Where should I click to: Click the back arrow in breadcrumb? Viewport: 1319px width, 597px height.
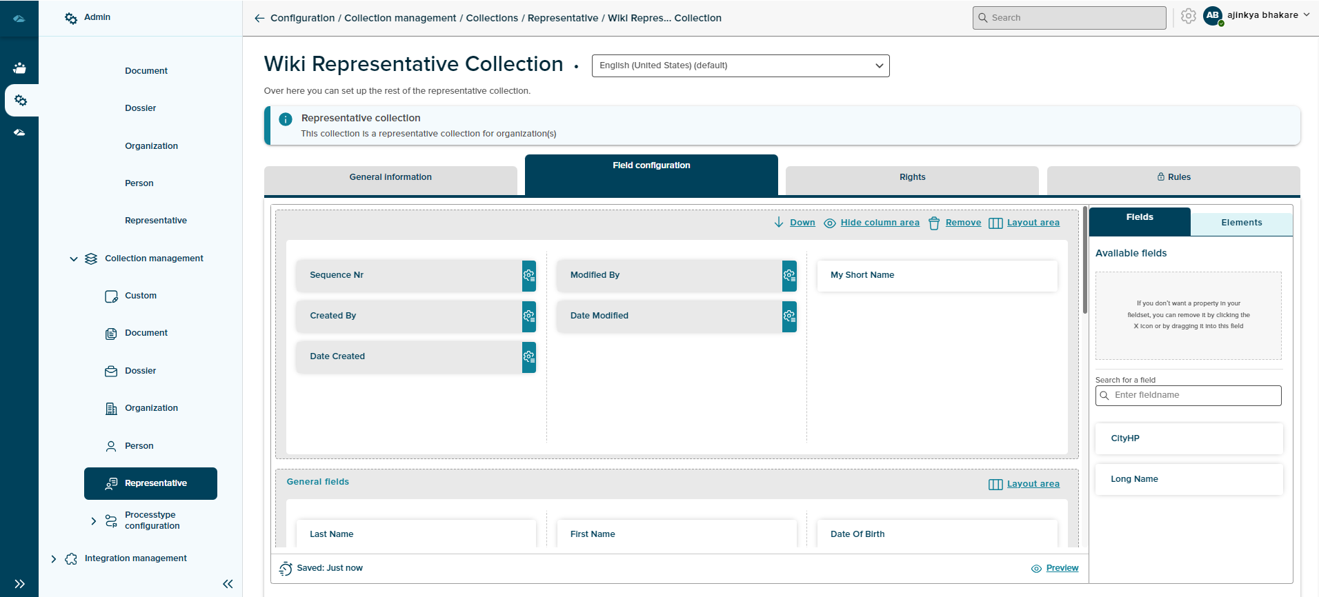[259, 18]
